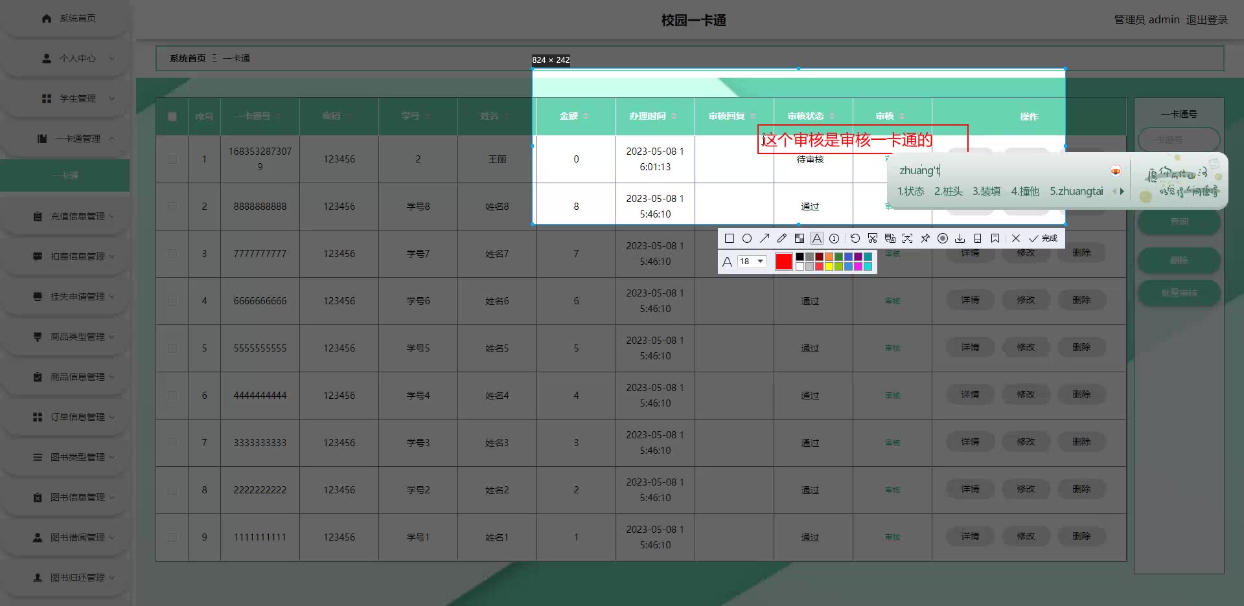Check the row with card 5555555555
Screen dimensions: 1244x606
pos(172,348)
